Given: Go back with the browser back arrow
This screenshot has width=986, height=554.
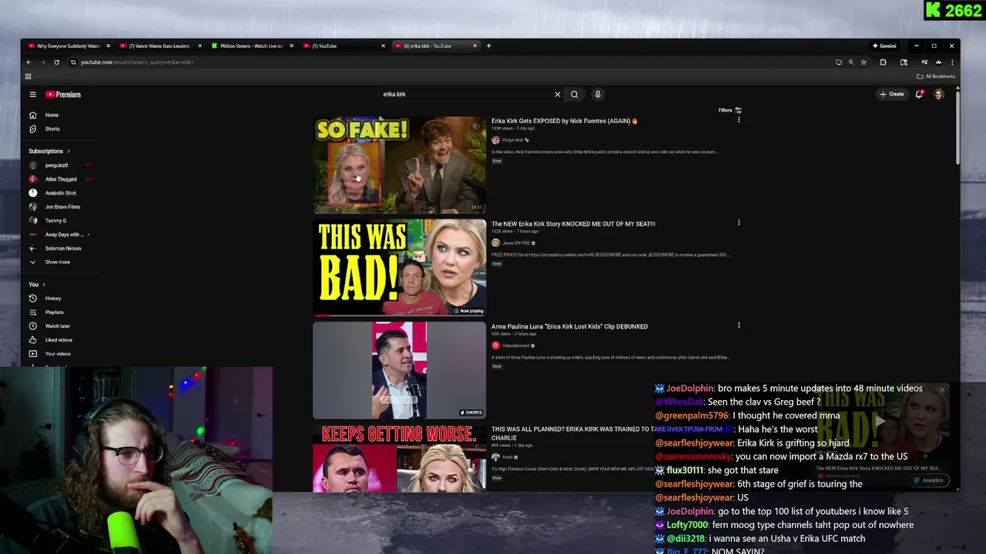Looking at the screenshot, I should click(29, 62).
